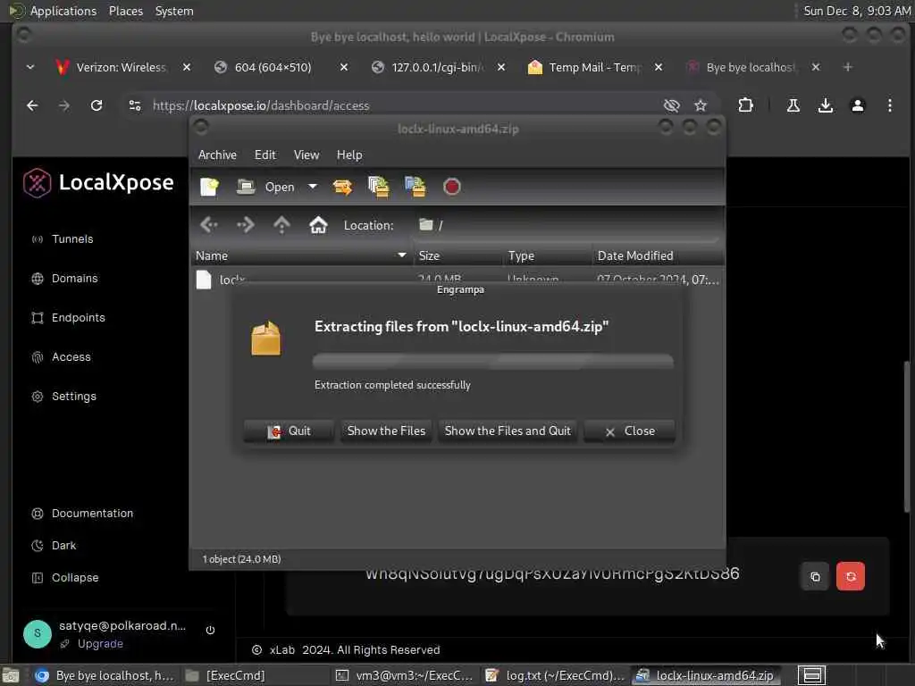
Task: Sort file list by Size column
Action: (x=458, y=255)
